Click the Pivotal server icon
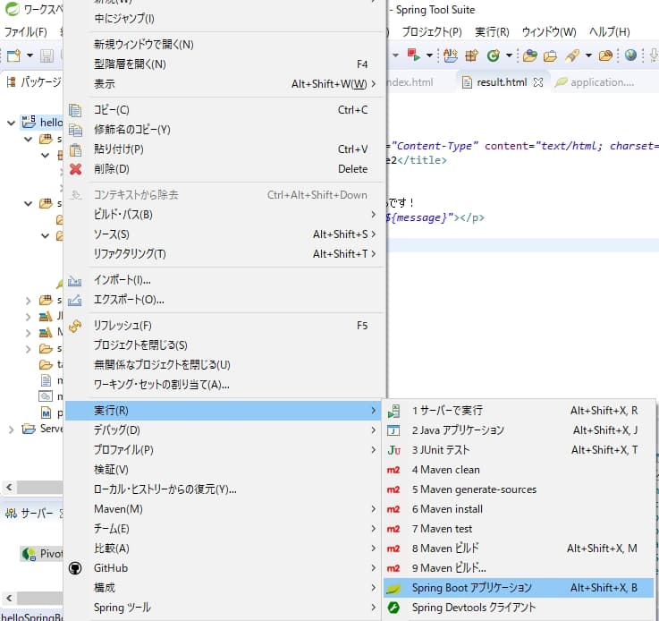The height and width of the screenshot is (621, 659). [29, 554]
